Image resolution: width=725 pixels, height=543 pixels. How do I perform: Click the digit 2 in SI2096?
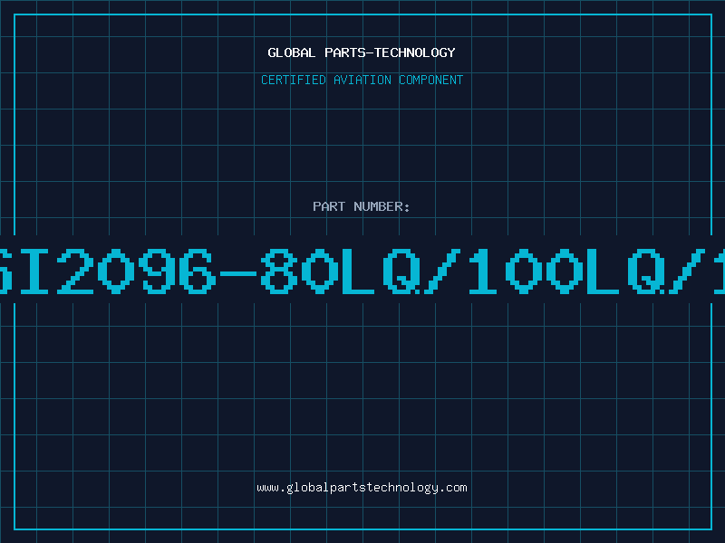75,271
